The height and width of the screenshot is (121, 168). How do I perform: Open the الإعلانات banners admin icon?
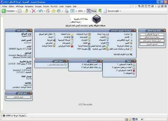click(72, 37)
